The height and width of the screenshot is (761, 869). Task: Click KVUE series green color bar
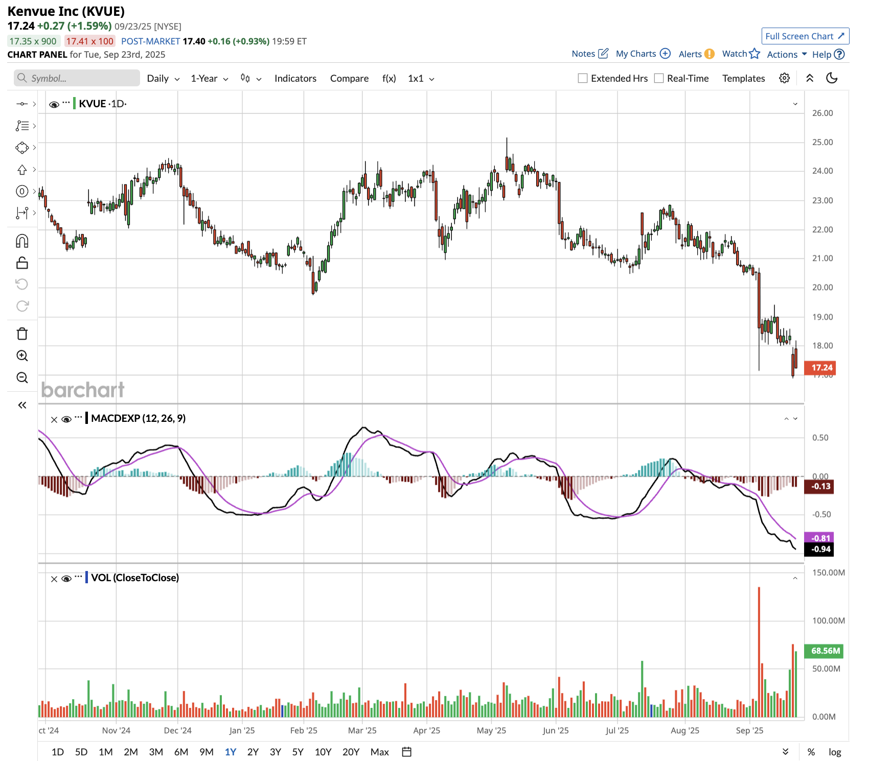(x=75, y=104)
